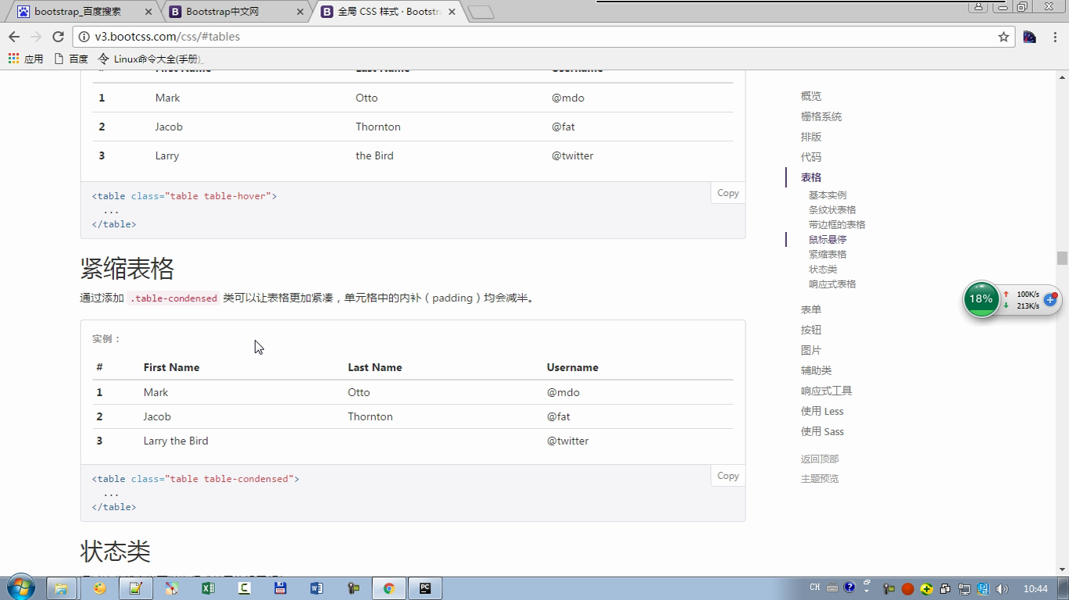Switch to the bootstrap_百度搜索 tab

77,12
